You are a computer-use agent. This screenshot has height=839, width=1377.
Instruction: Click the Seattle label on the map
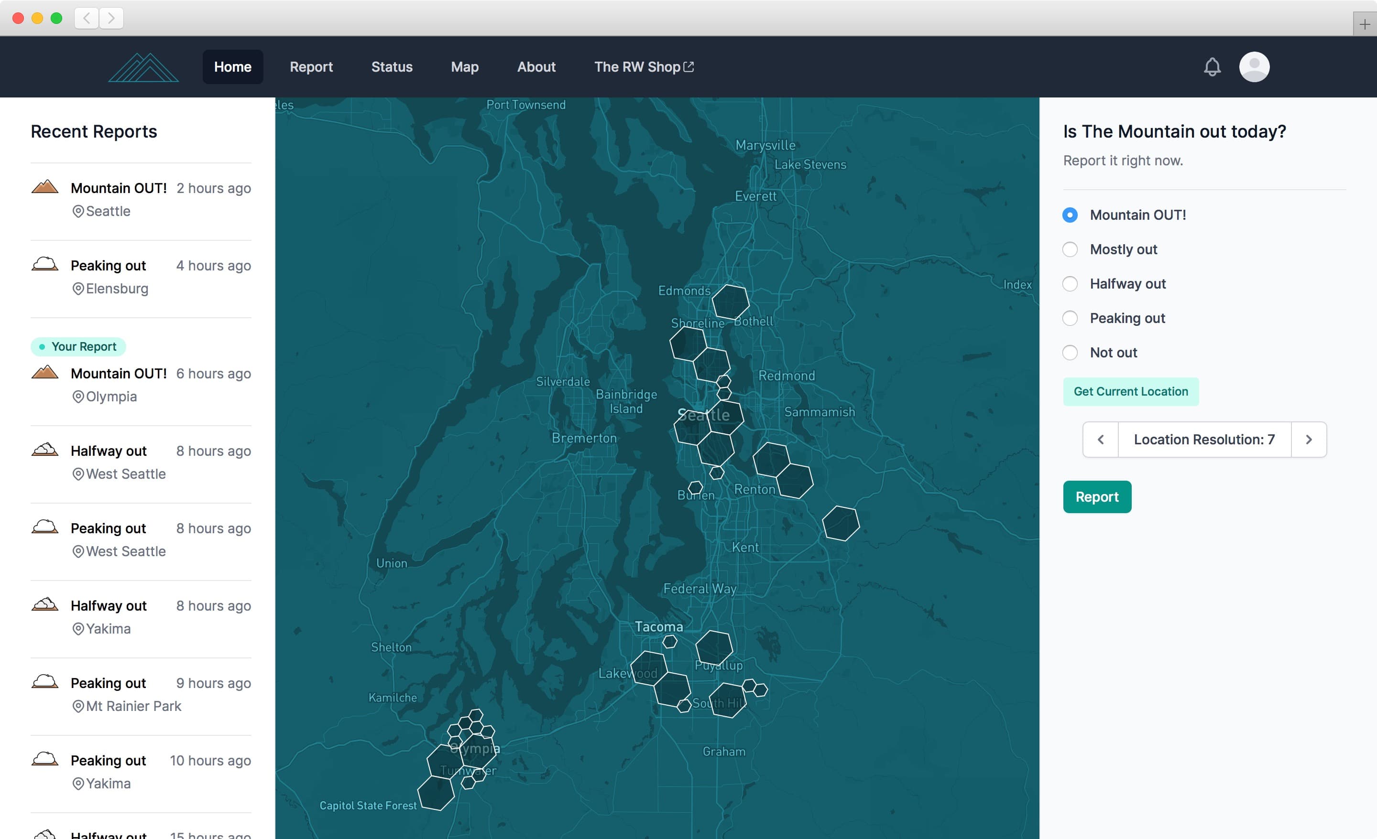[x=703, y=415]
